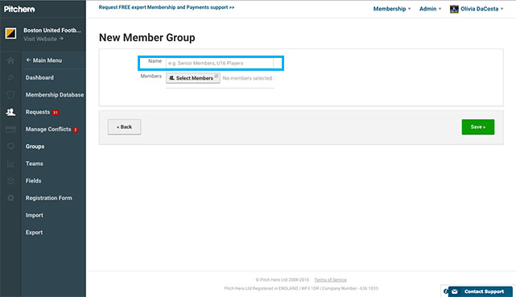Viewport: 516px width, 297px height.
Task: Click the envelope icon on Contact Support
Action: [x=455, y=291]
